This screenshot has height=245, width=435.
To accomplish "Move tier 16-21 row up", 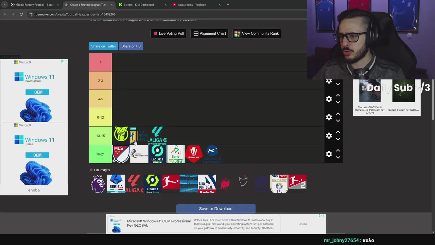I will point(338,150).
